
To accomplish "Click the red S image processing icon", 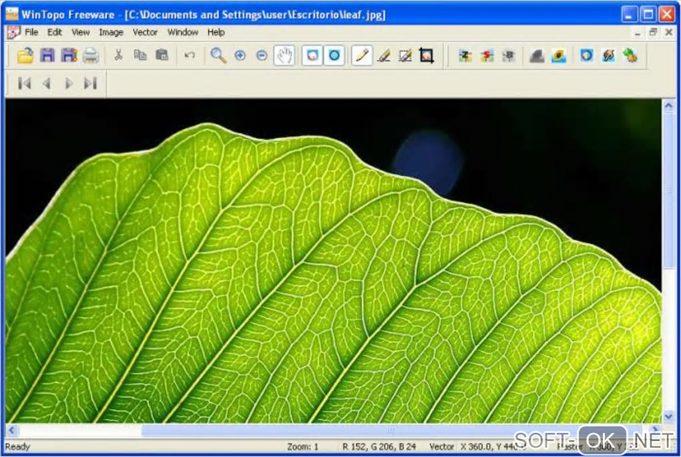I will (487, 55).
